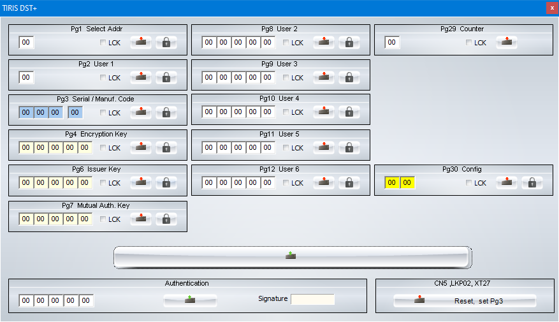Click the wide read-all button with green arrow
Viewport: 559px width, 322px height.
(293, 257)
